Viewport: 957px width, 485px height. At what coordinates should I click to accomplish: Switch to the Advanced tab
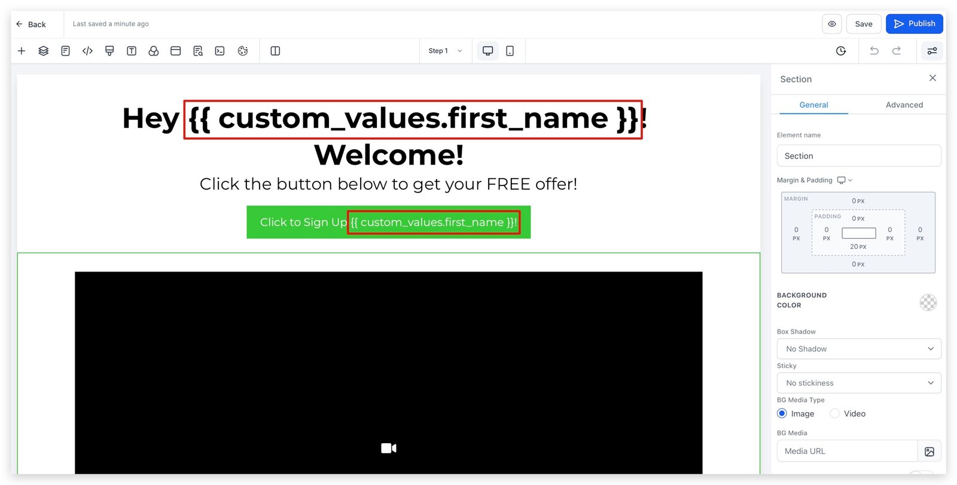pos(904,105)
